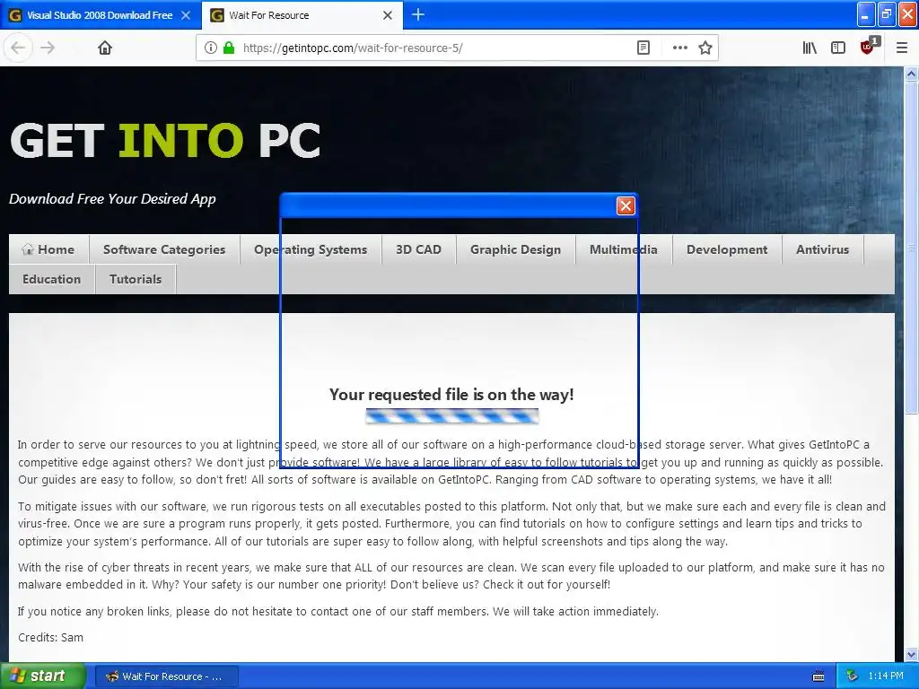
Task: Toggle reader view icon in address bar
Action: tap(643, 48)
